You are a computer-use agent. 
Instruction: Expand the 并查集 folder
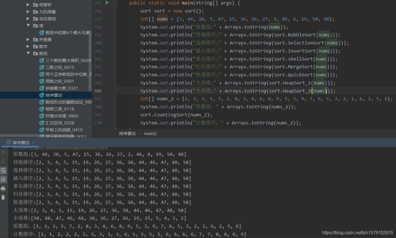[28, 39]
